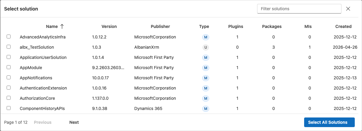Click the managed badge in AuthenticationExtension row
Viewport: 362px width, 131px height.
point(206,88)
